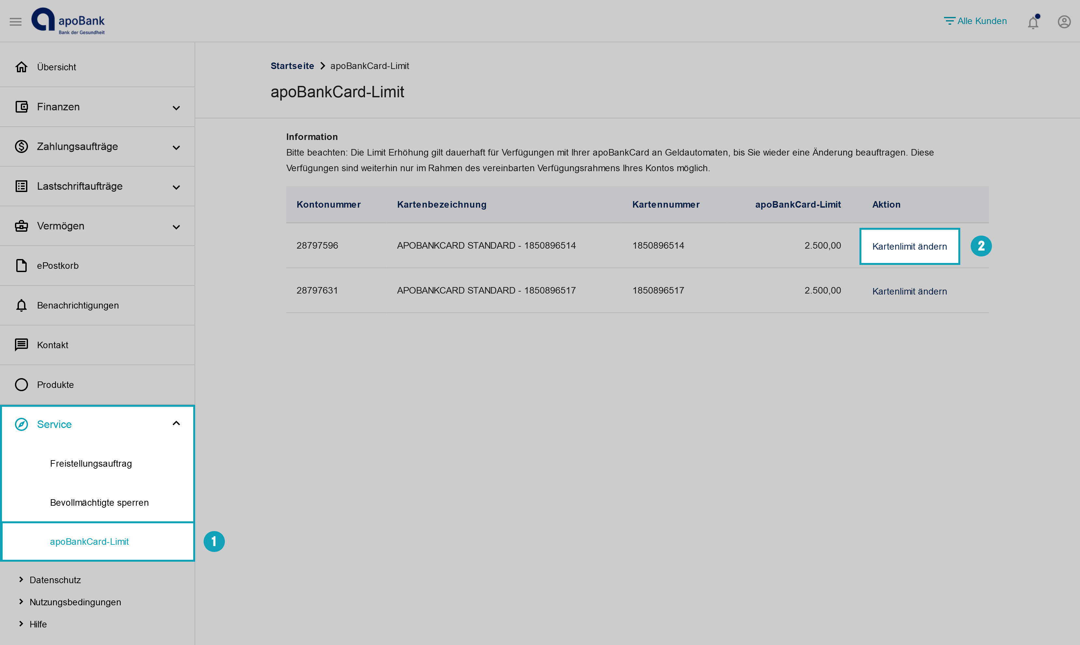Go to Startseite breadcrumb link
This screenshot has width=1080, height=645.
coord(292,66)
